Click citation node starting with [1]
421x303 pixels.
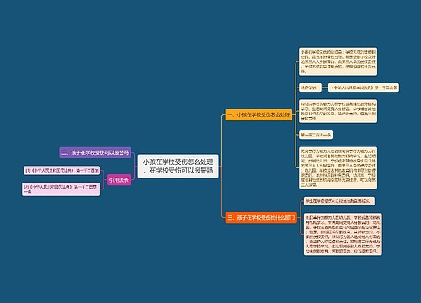point(61,170)
